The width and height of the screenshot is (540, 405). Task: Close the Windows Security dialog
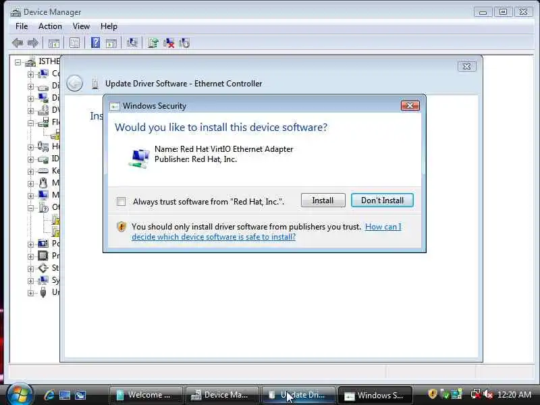(410, 106)
